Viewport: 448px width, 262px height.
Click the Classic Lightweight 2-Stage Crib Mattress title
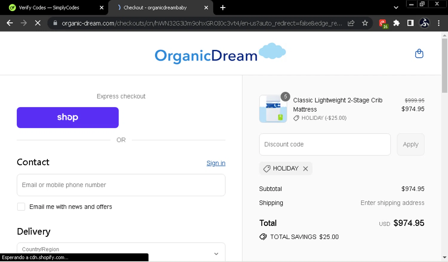(x=337, y=105)
